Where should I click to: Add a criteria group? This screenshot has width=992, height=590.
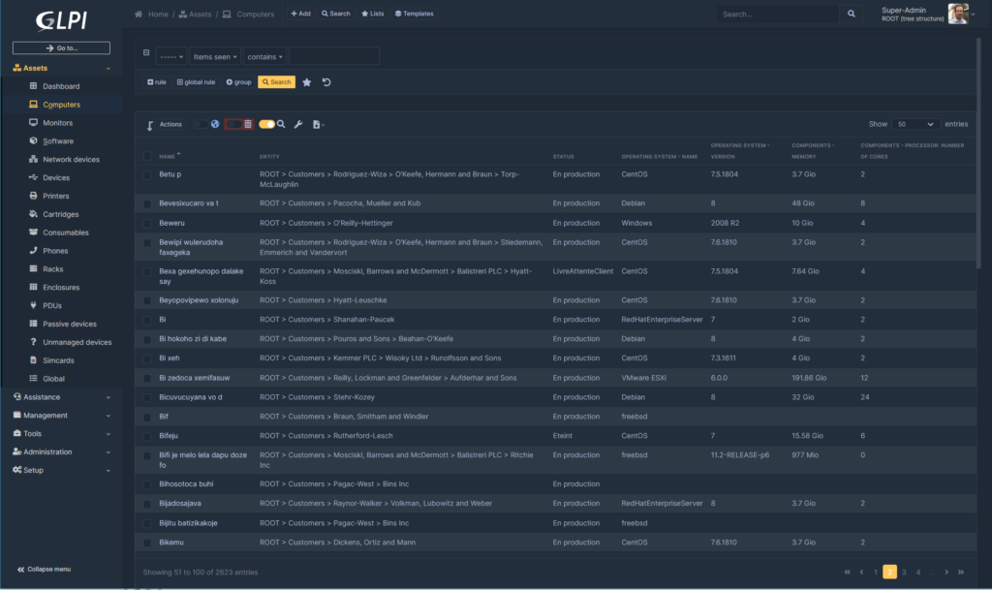(238, 82)
